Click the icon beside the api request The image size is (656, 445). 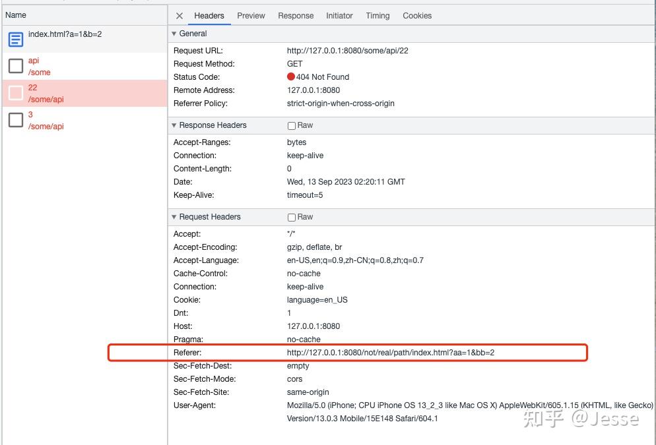click(16, 66)
